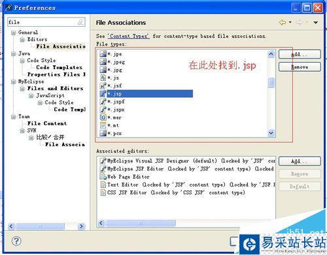Click the selected *.jsp file icon
Viewport: 327px width, 255px height.
tap(103, 94)
